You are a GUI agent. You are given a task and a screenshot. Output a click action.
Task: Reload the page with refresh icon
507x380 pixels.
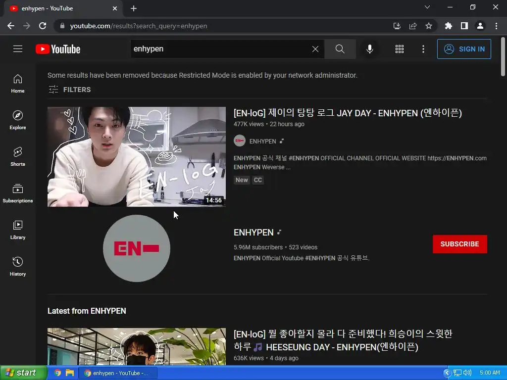coord(43,26)
